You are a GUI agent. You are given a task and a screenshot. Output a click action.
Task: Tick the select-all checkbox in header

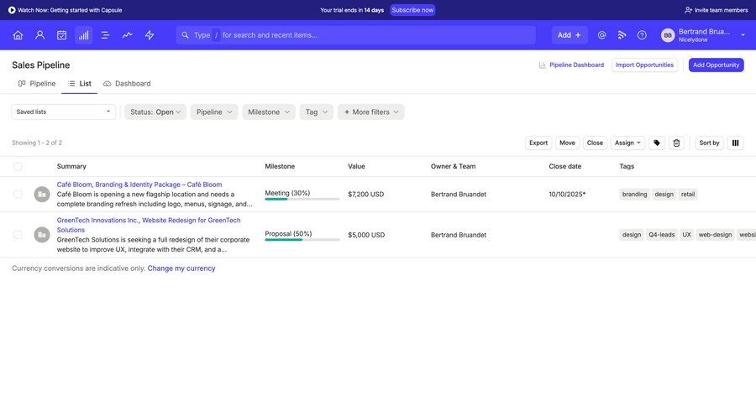tap(18, 167)
